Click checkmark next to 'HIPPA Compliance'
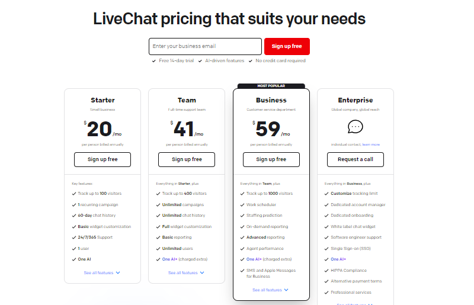Screen dimensions: 474x305 coord(326,270)
